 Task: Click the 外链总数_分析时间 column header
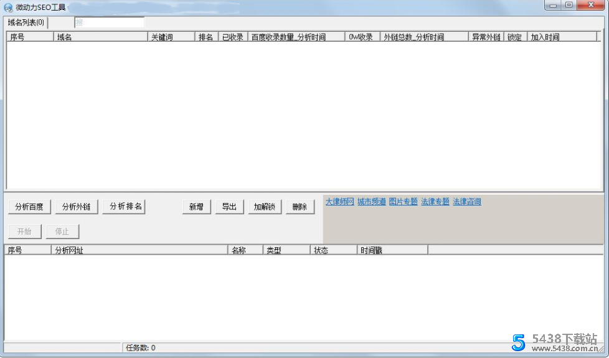tap(424, 37)
